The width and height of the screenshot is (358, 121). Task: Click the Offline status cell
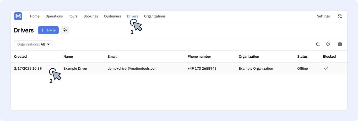coord(302,68)
